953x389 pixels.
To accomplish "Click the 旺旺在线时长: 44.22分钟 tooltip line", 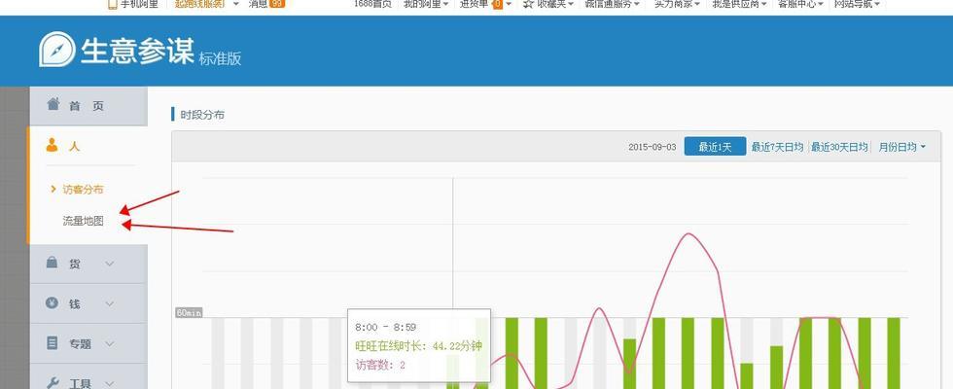I will coord(419,346).
